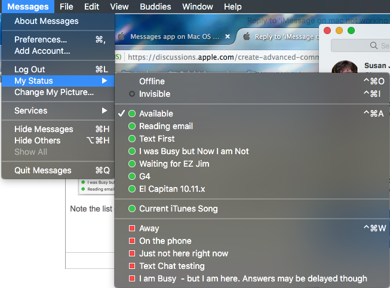Select "Just not here right now" label
Image resolution: width=390 pixels, height=288 pixels.
click(183, 253)
